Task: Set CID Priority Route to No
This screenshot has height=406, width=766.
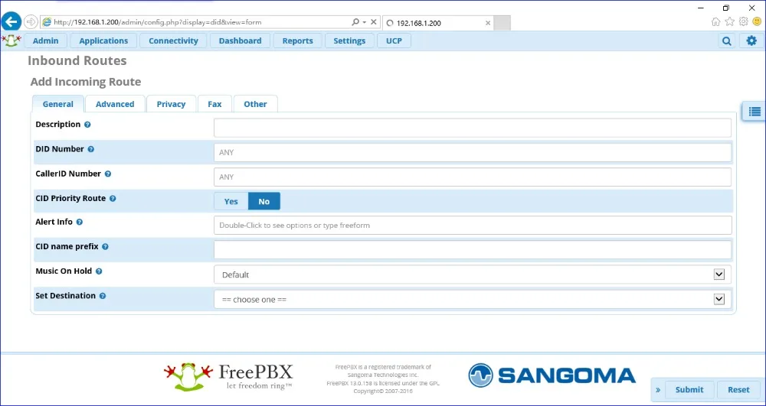Action: 264,201
